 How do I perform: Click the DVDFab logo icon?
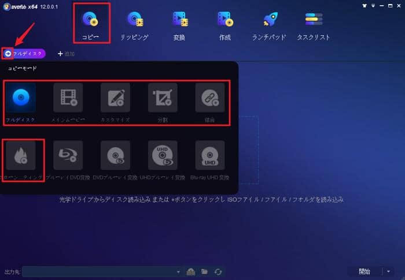tap(7, 6)
